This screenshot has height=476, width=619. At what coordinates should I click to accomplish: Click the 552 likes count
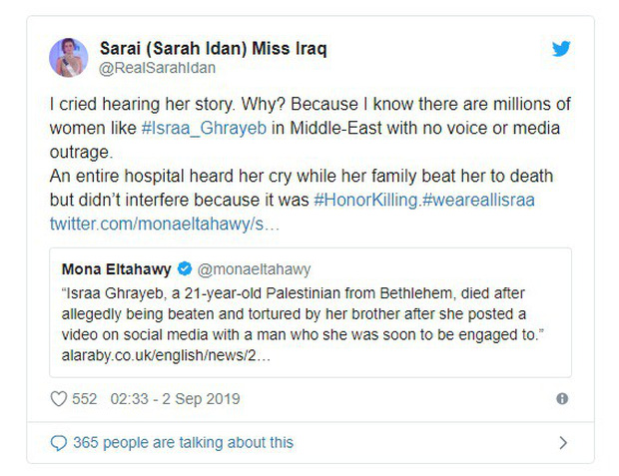click(x=85, y=399)
